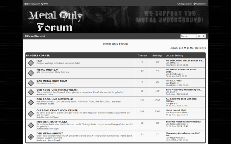231x144 pixels.
Task: Click DAS METAL ONLY TEAM status icon
Action: coord(31,83)
